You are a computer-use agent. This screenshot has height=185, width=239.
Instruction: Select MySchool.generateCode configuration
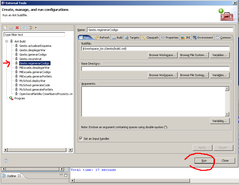[35, 85]
